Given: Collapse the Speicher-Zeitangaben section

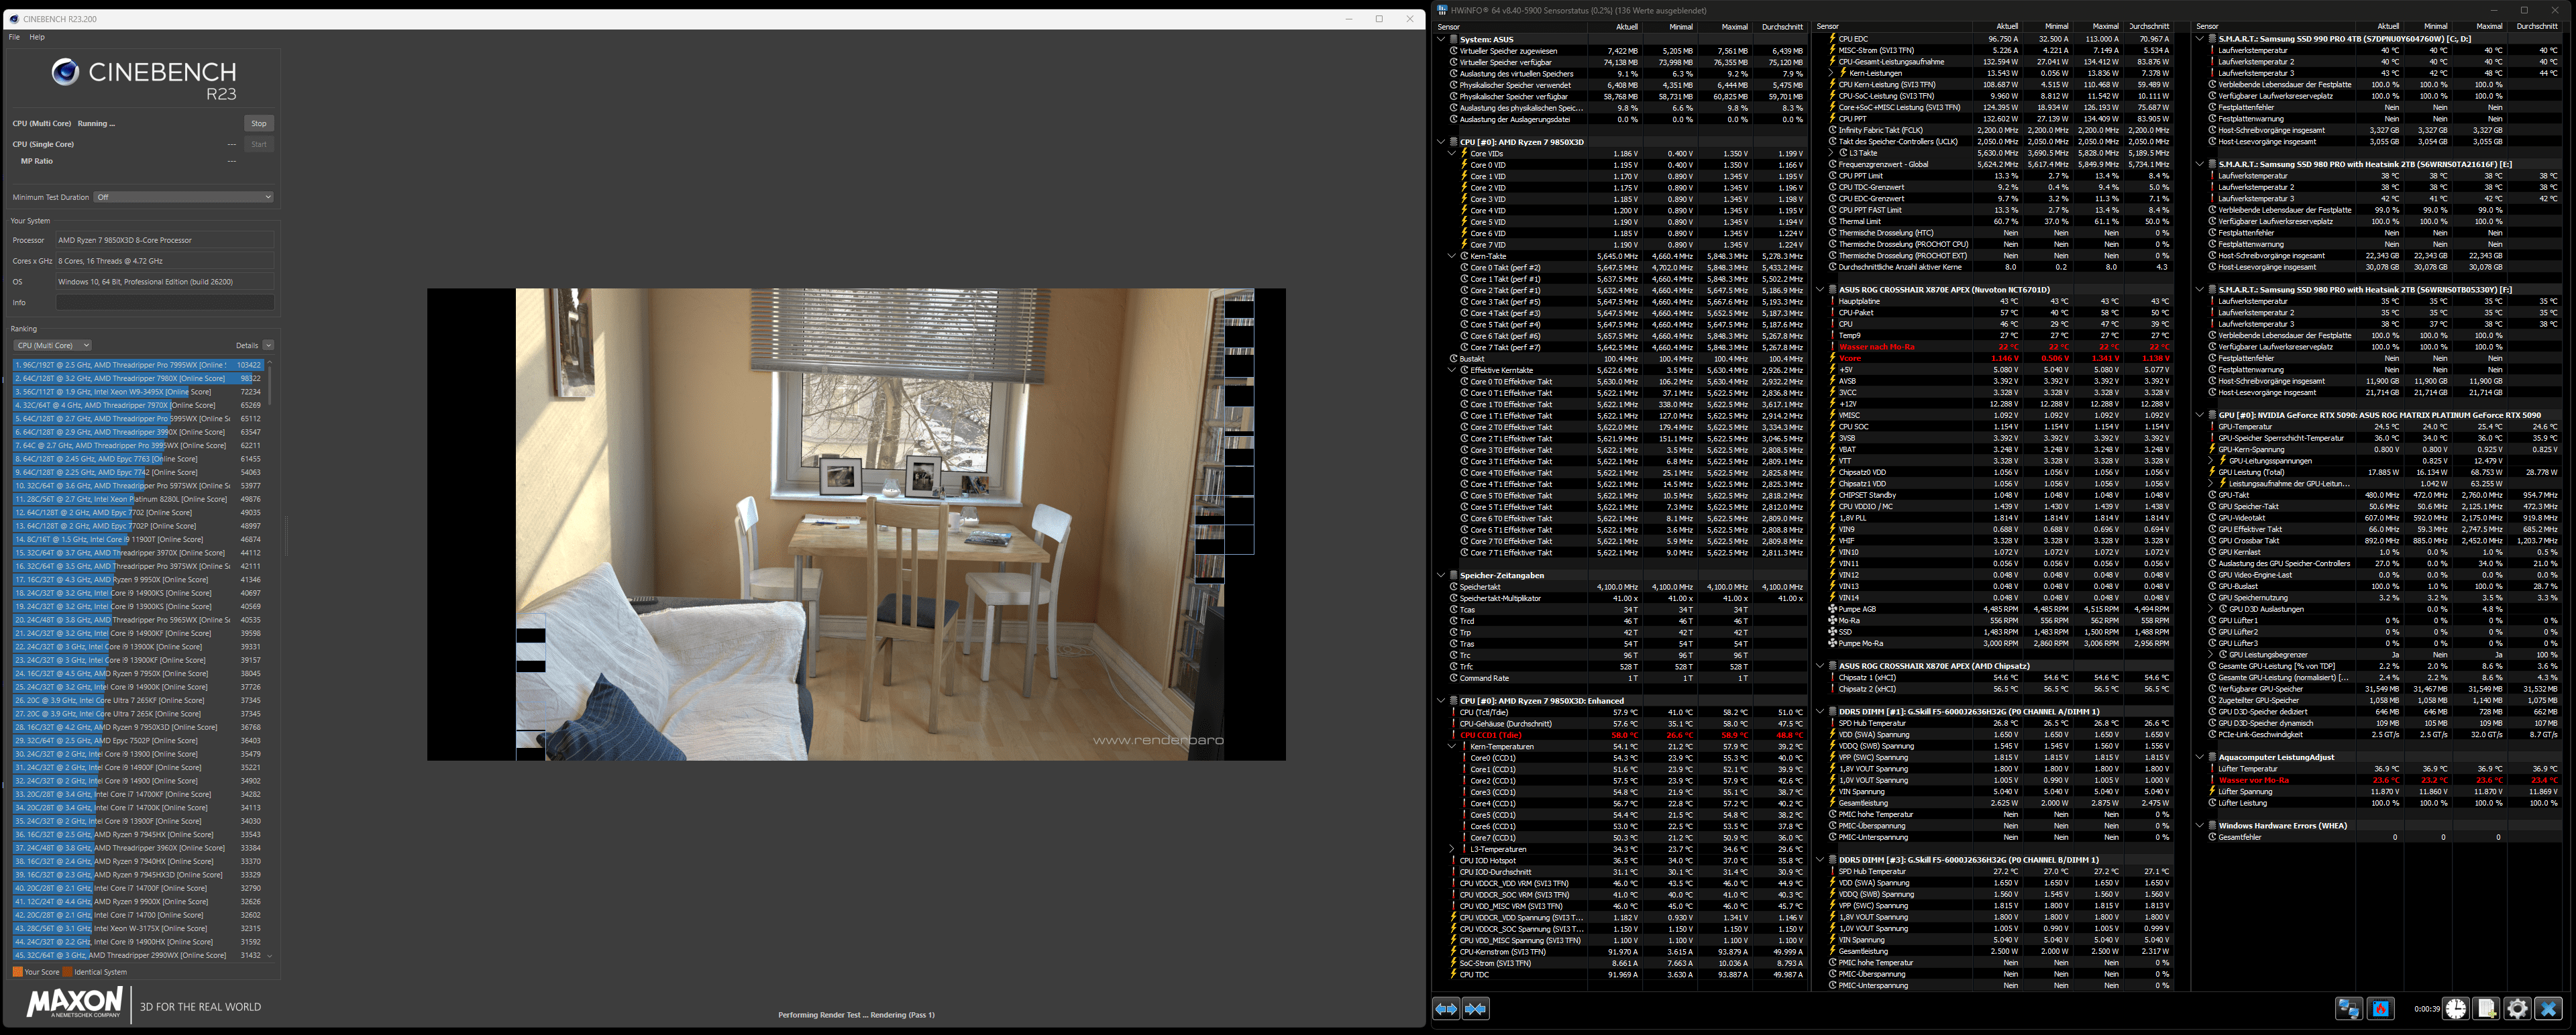Looking at the screenshot, I should 1441,575.
